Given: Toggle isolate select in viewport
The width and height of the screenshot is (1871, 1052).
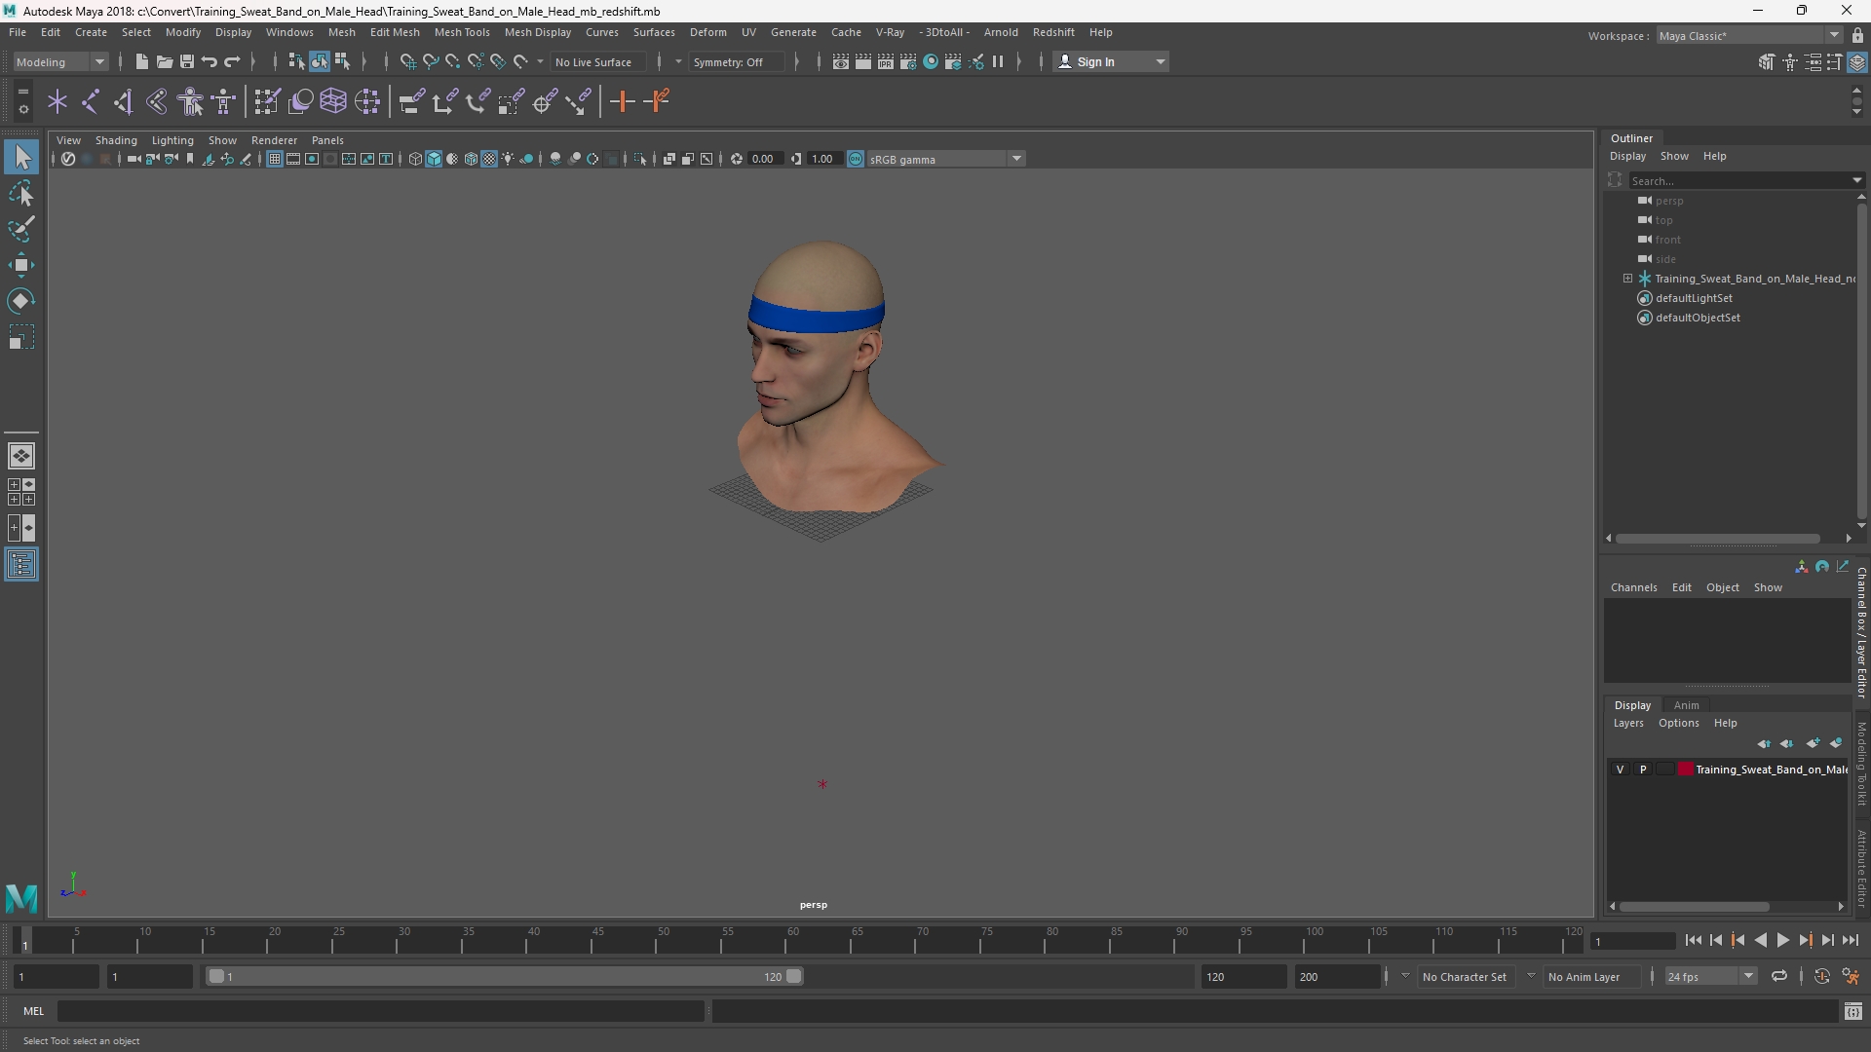Looking at the screenshot, I should [640, 159].
